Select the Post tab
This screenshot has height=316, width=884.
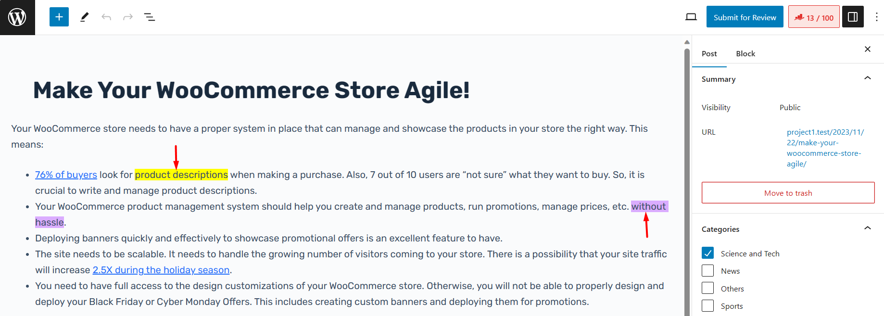click(709, 53)
